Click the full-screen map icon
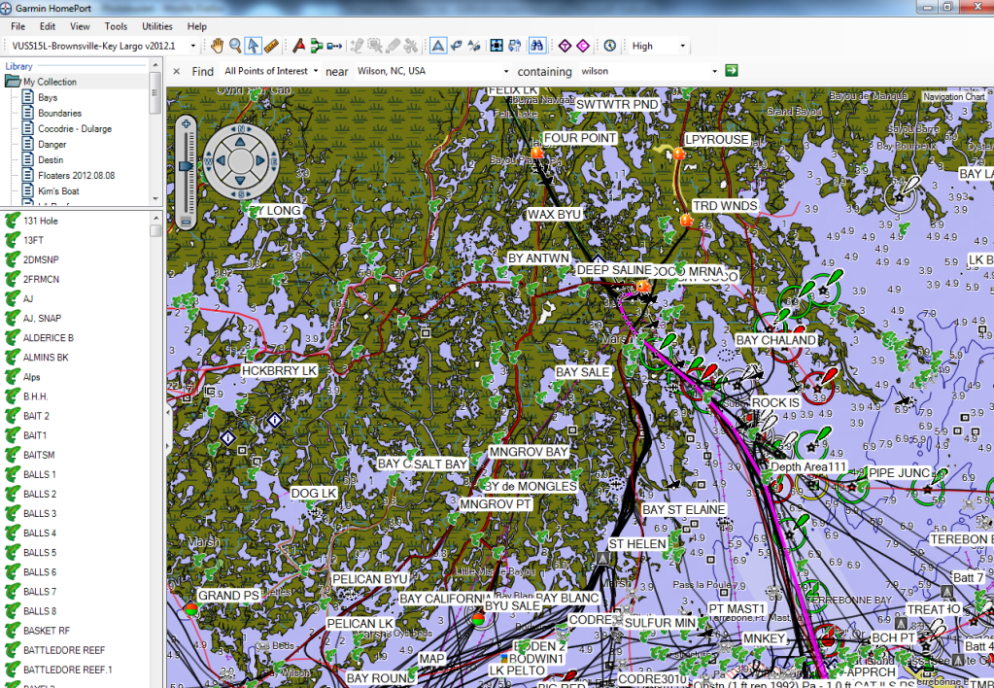Screen dimensions: 994x688 click(x=497, y=46)
